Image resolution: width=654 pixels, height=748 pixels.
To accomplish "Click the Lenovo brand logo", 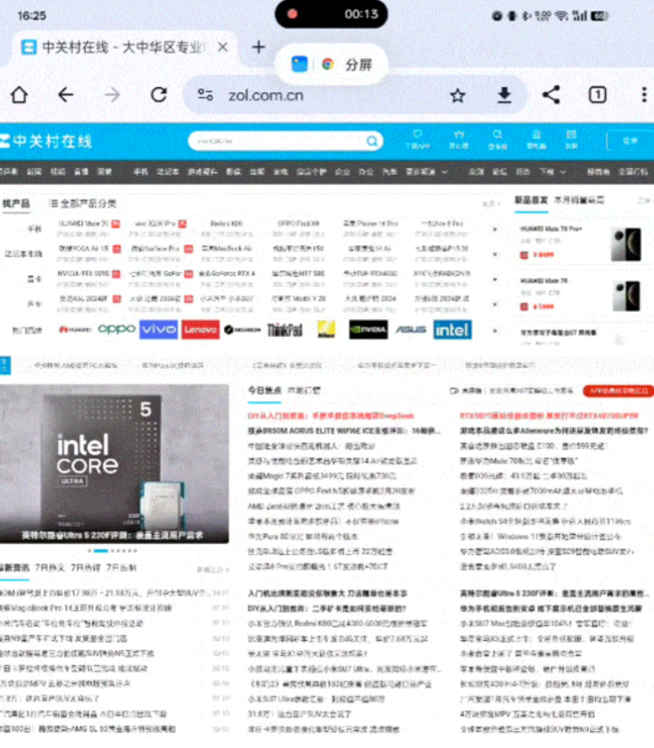I will pyautogui.click(x=200, y=329).
